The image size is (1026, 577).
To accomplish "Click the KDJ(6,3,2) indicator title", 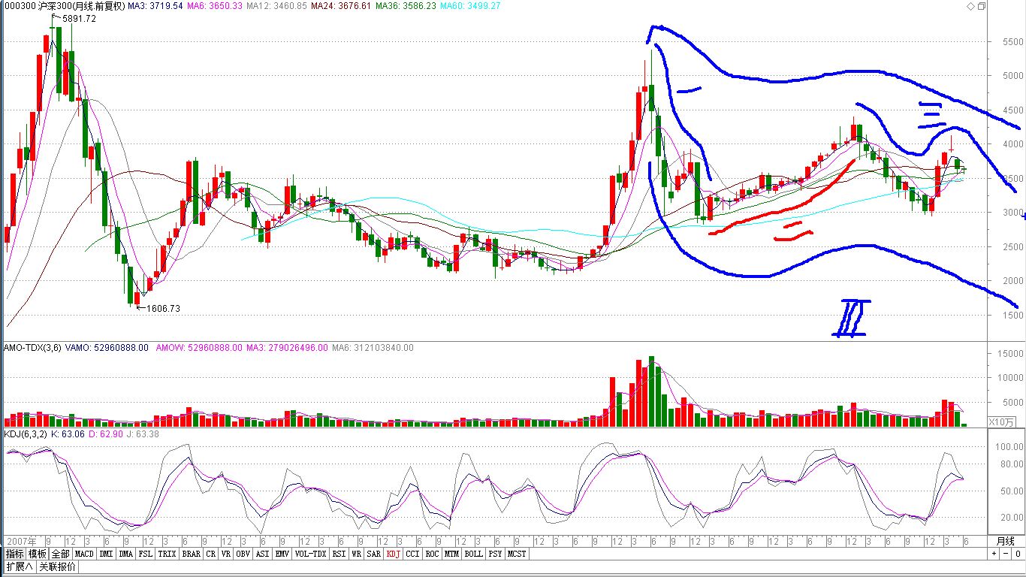I will pyautogui.click(x=26, y=434).
